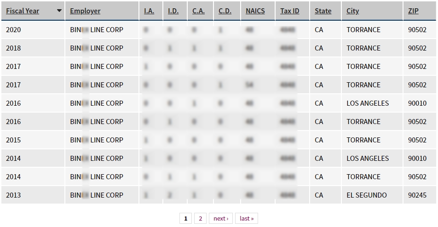Sort by I.A. column header
Screen dimensions: 438x227
pos(149,11)
